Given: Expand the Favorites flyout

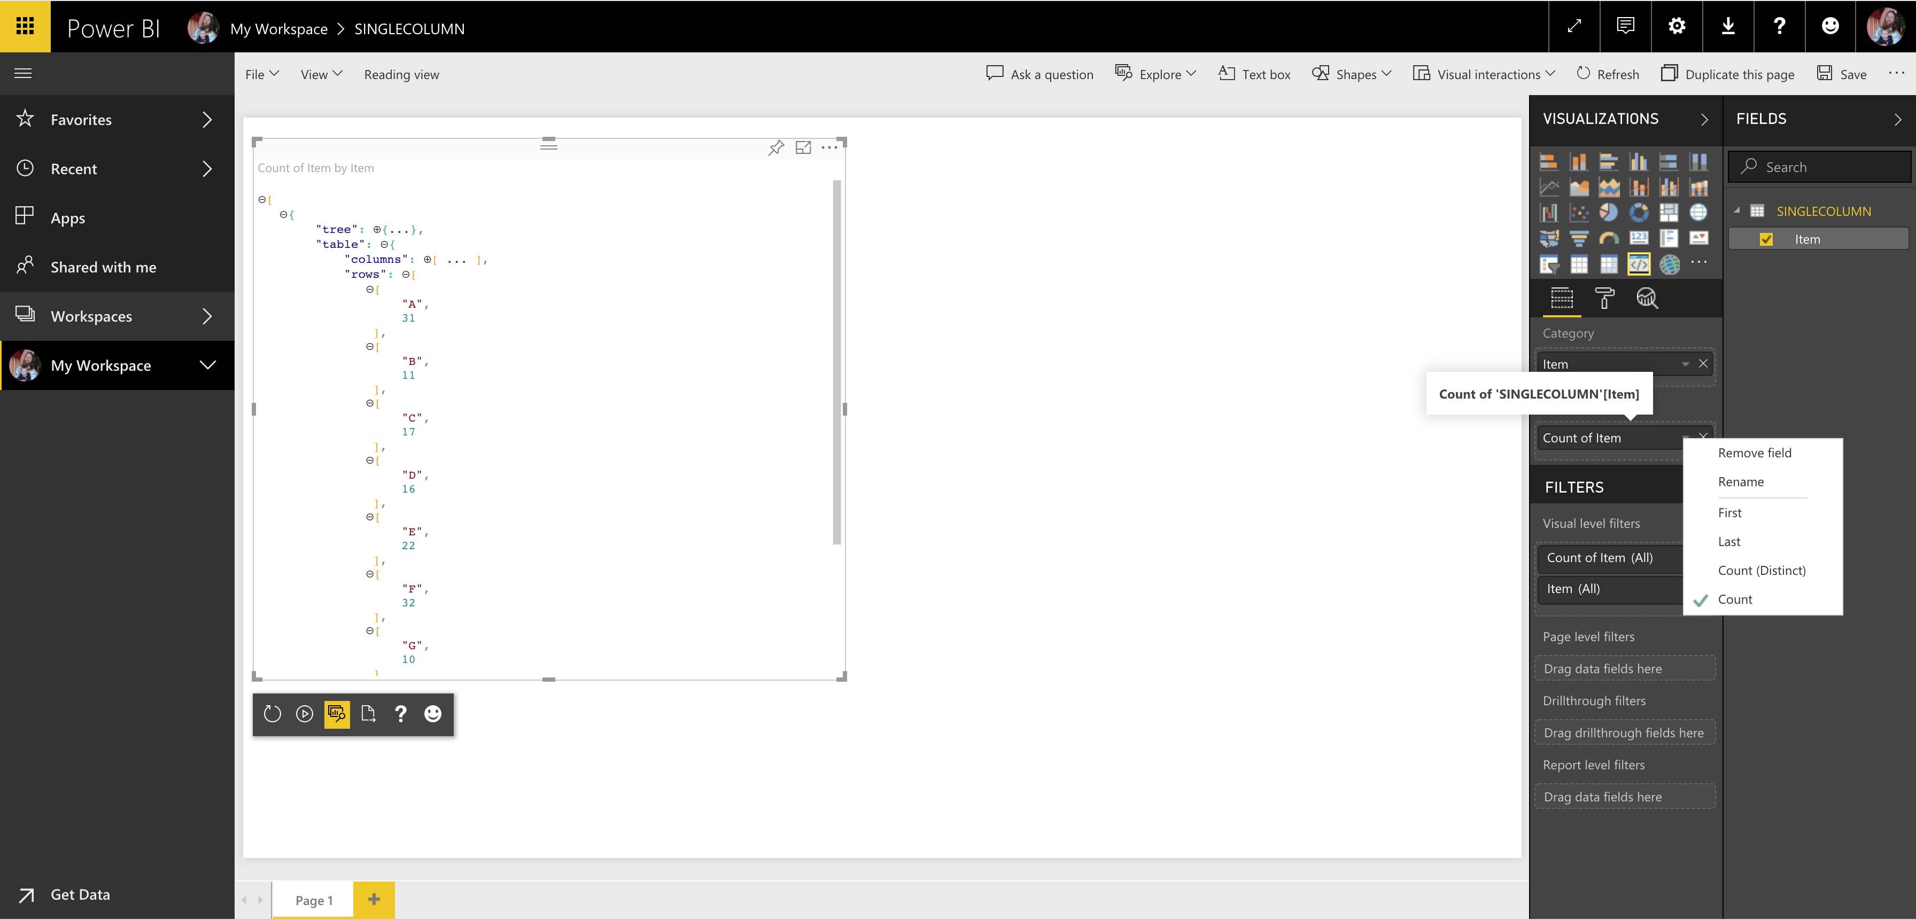Looking at the screenshot, I should [207, 120].
